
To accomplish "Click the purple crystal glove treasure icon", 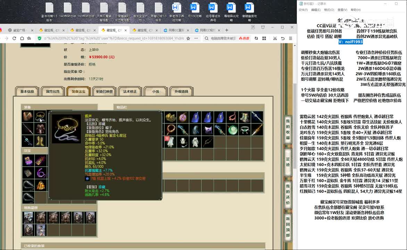I will 28,160.
